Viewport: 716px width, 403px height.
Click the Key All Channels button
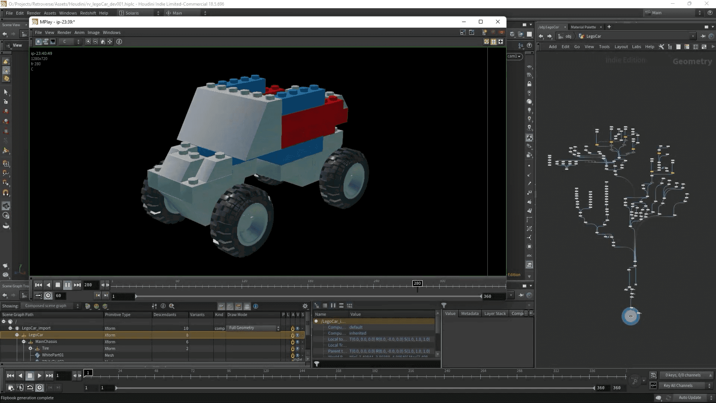(678, 385)
